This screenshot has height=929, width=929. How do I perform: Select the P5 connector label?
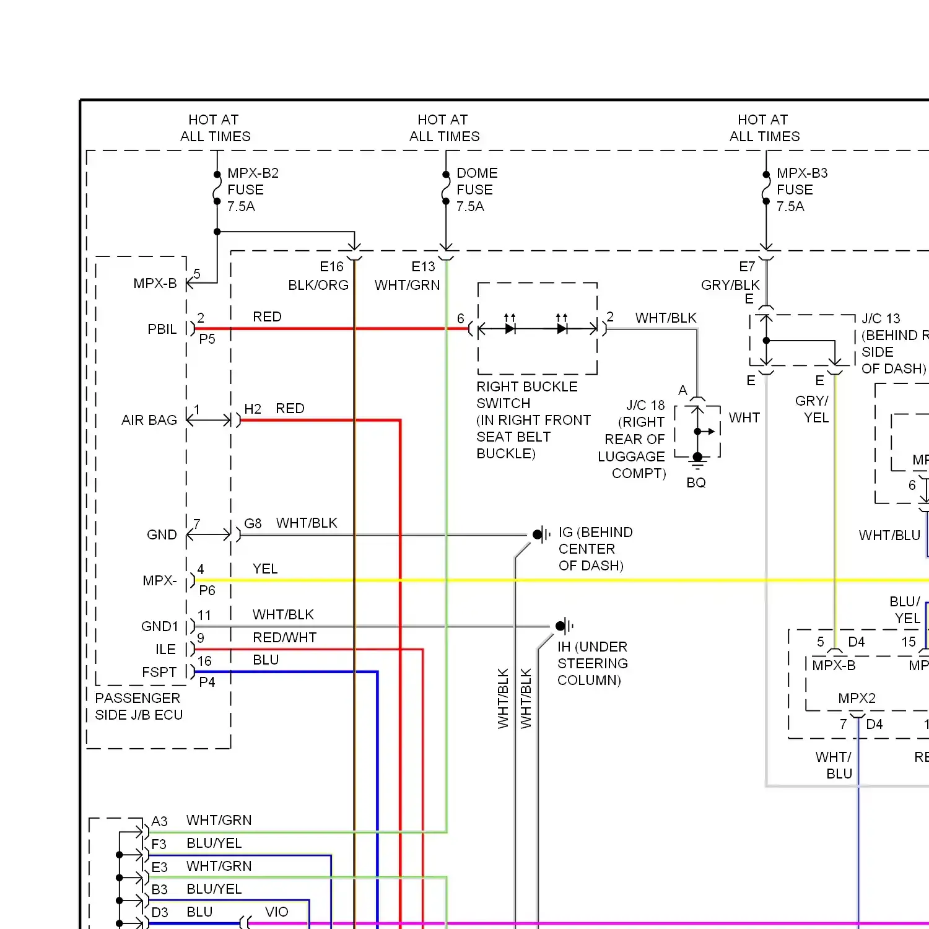click(x=207, y=339)
